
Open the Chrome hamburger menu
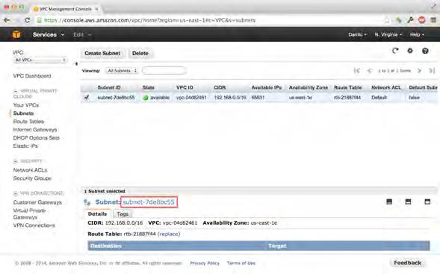(433, 20)
